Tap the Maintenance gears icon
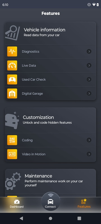Image resolution: width=101 pixels, height=224 pixels. point(13,181)
